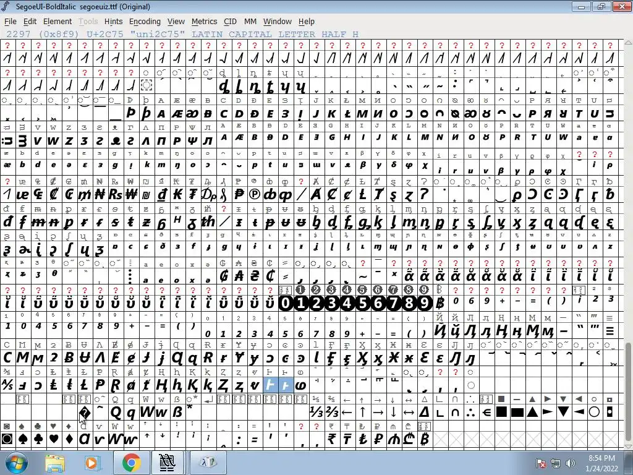Select the sound recording copyright glyph
The height and width of the screenshot is (475, 633).
(x=254, y=195)
